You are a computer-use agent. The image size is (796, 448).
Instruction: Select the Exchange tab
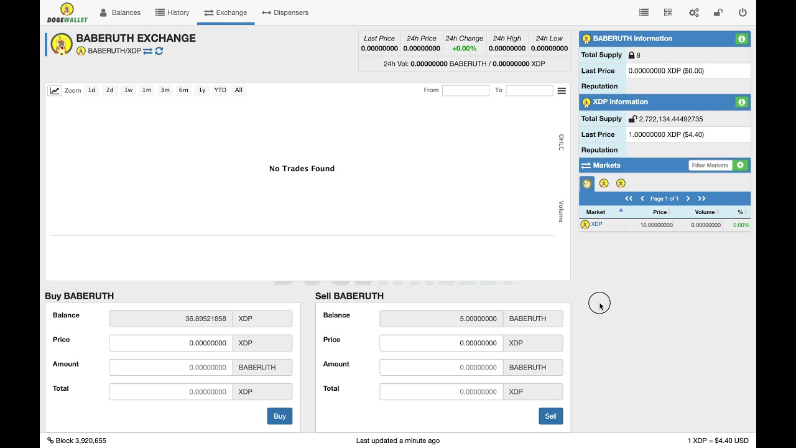point(225,12)
